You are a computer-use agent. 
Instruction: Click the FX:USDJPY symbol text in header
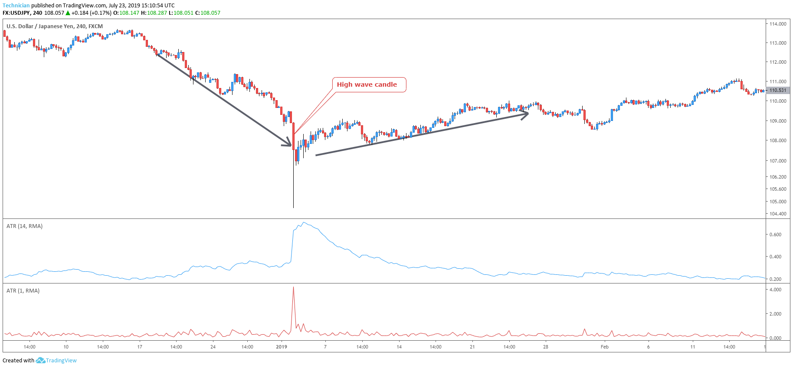[16, 13]
